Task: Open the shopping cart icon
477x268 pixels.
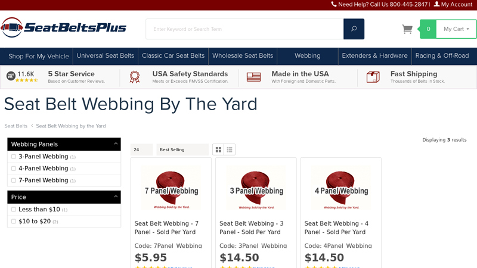Action: click(x=407, y=29)
